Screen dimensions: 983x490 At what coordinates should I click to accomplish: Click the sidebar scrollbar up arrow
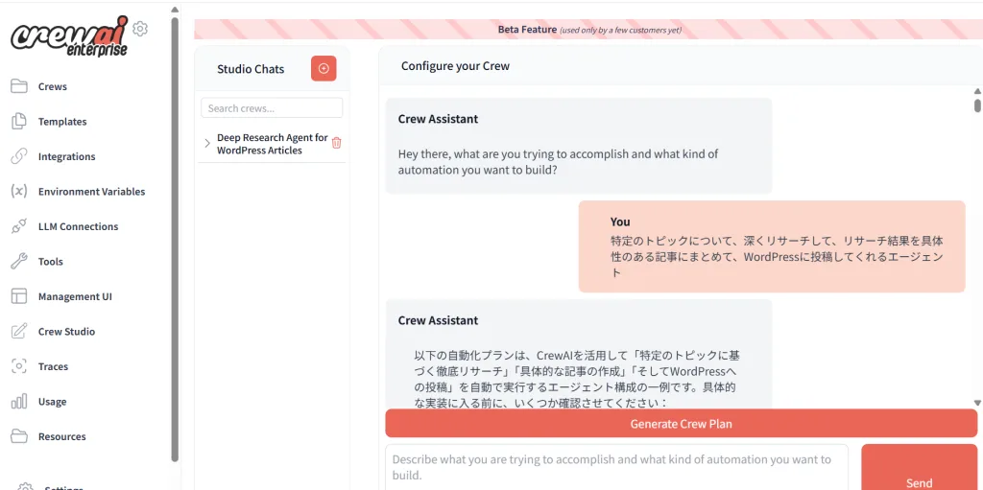(175, 10)
